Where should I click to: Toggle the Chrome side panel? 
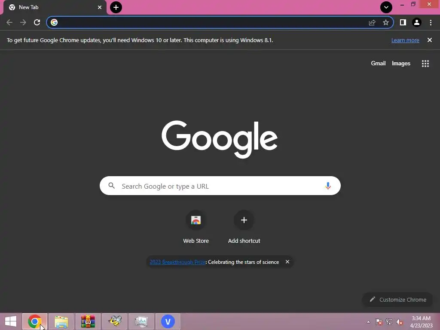point(403,22)
